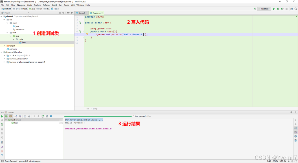Close the Run panel red X

pos(2,151)
